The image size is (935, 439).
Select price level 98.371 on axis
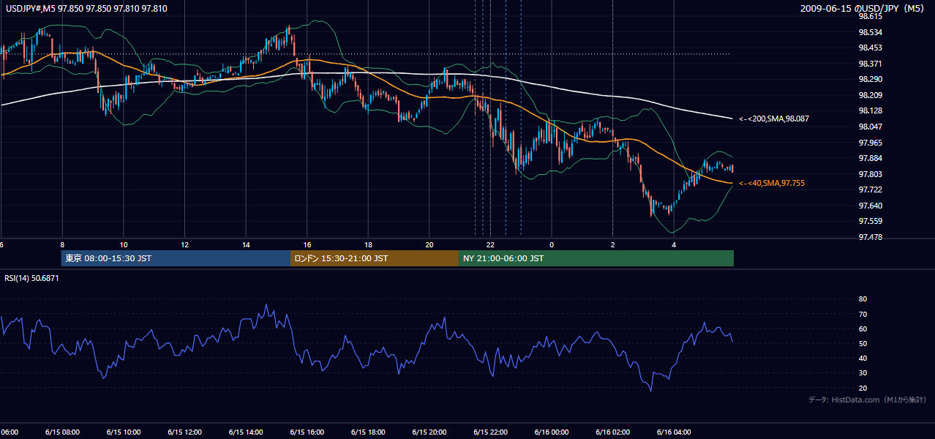point(870,64)
